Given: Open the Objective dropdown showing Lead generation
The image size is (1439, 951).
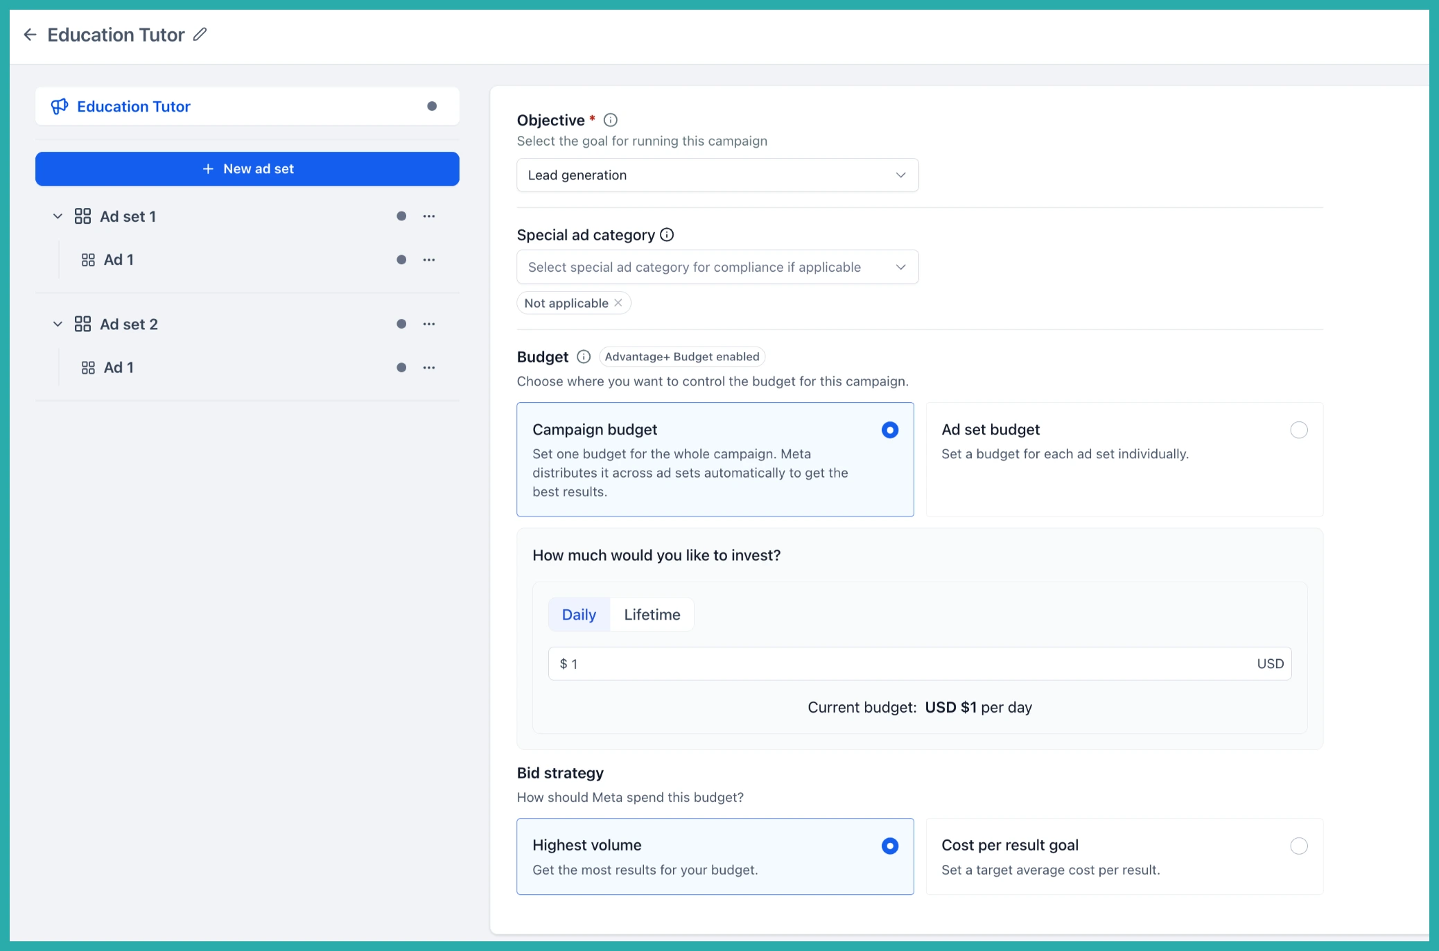Looking at the screenshot, I should (x=717, y=175).
